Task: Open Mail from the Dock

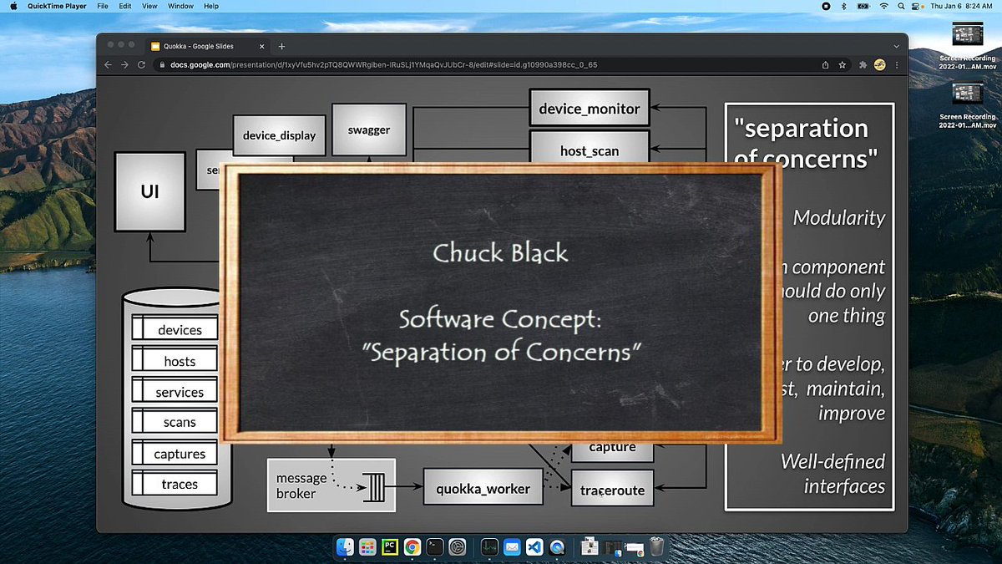Action: pyautogui.click(x=512, y=547)
